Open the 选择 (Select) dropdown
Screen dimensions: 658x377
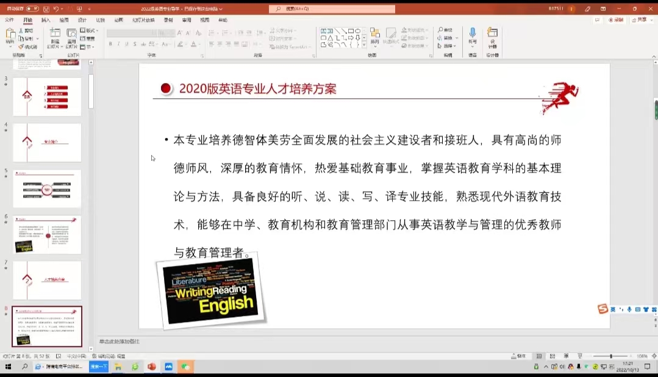447,46
